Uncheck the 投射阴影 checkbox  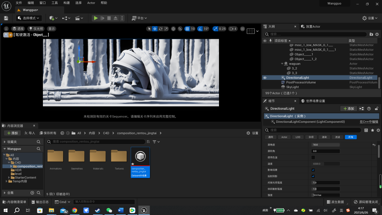pos(313,176)
